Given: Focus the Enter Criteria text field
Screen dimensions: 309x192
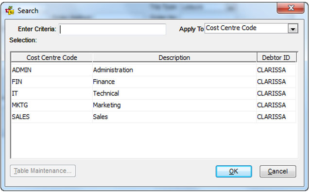Looking at the screenshot, I should pos(112,29).
